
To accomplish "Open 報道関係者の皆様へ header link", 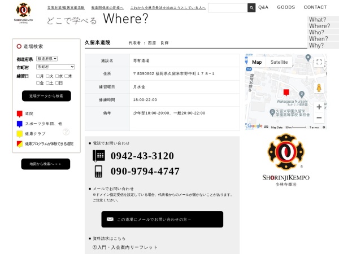I will [x=107, y=8].
